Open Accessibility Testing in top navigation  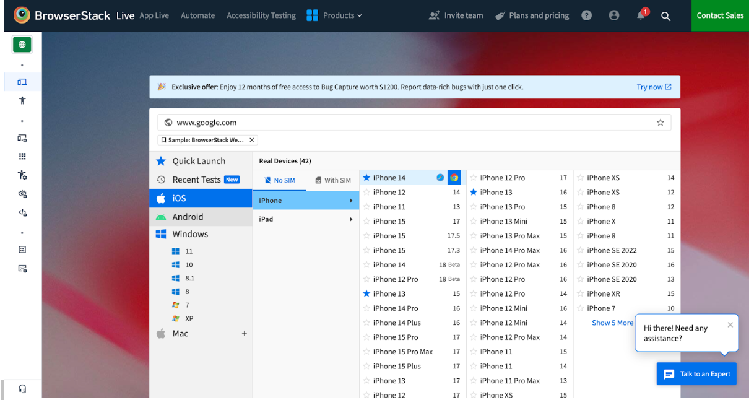(x=261, y=15)
